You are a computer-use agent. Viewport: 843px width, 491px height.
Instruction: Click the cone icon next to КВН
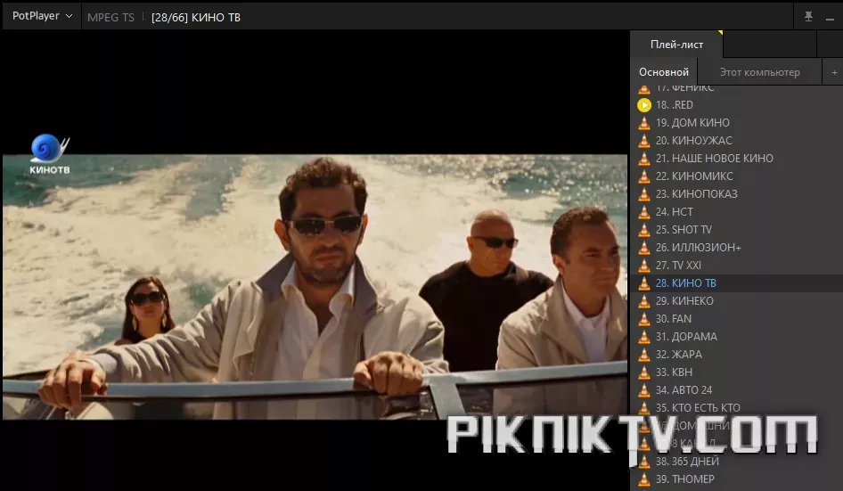pyautogui.click(x=644, y=372)
